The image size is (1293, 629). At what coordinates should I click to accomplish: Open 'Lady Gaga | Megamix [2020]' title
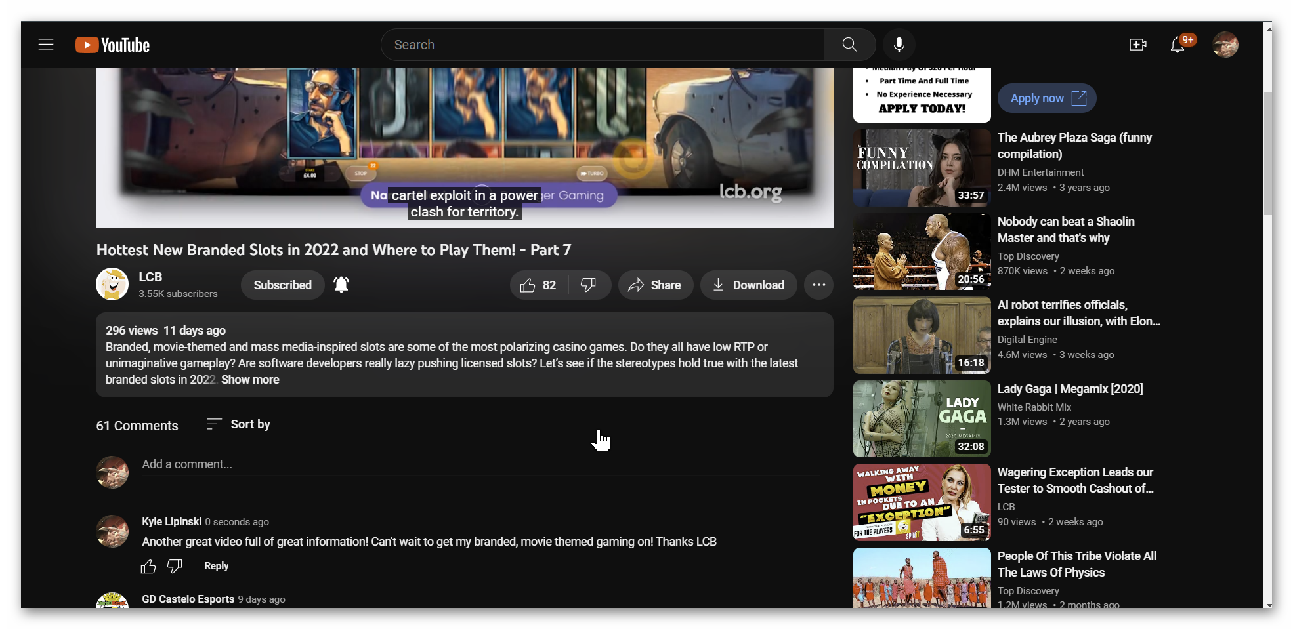[x=1070, y=389]
